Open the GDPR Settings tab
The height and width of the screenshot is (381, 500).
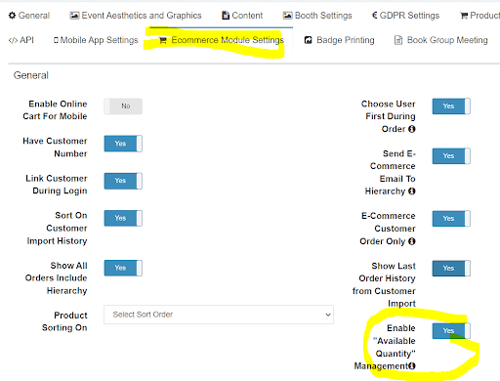406,16
